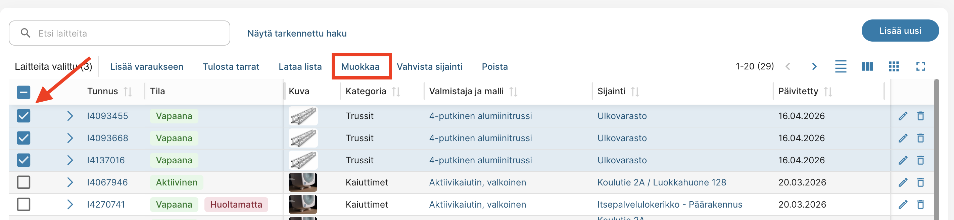Check the checkbox for device I4067946

coord(24,182)
